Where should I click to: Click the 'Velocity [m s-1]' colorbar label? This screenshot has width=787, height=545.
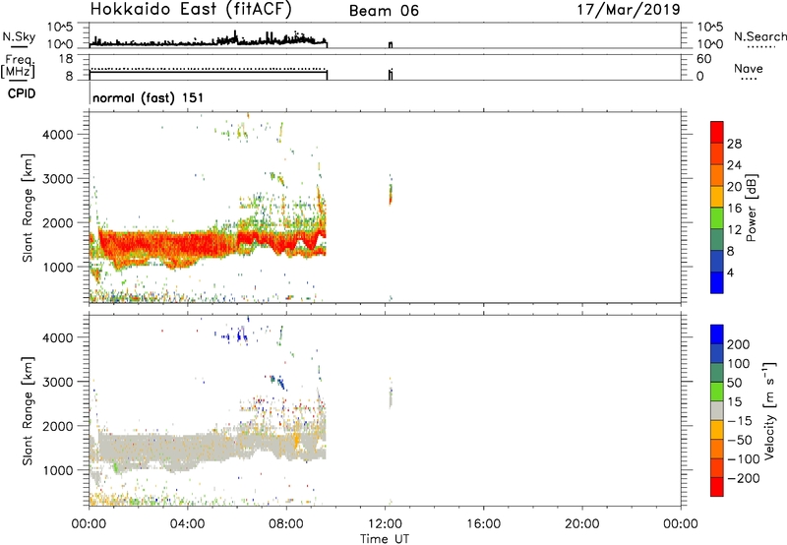tap(769, 410)
